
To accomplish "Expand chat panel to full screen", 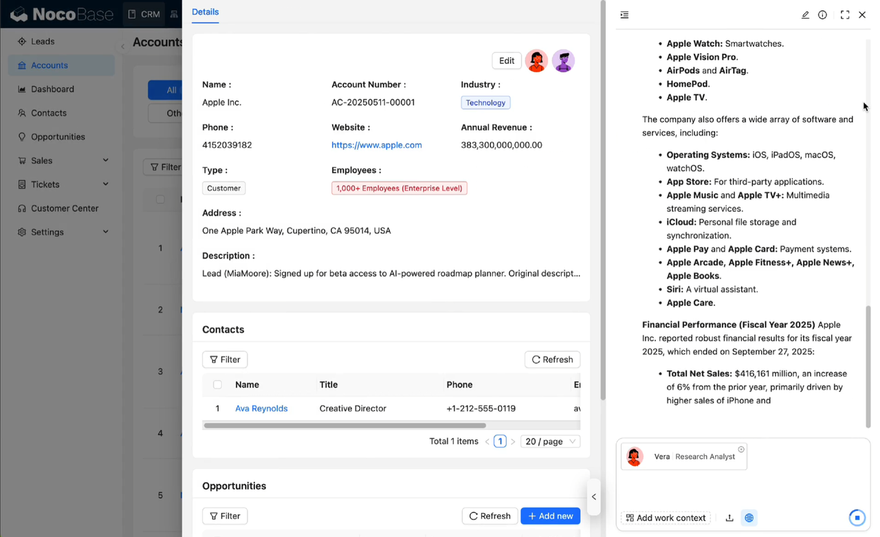I will pos(845,15).
